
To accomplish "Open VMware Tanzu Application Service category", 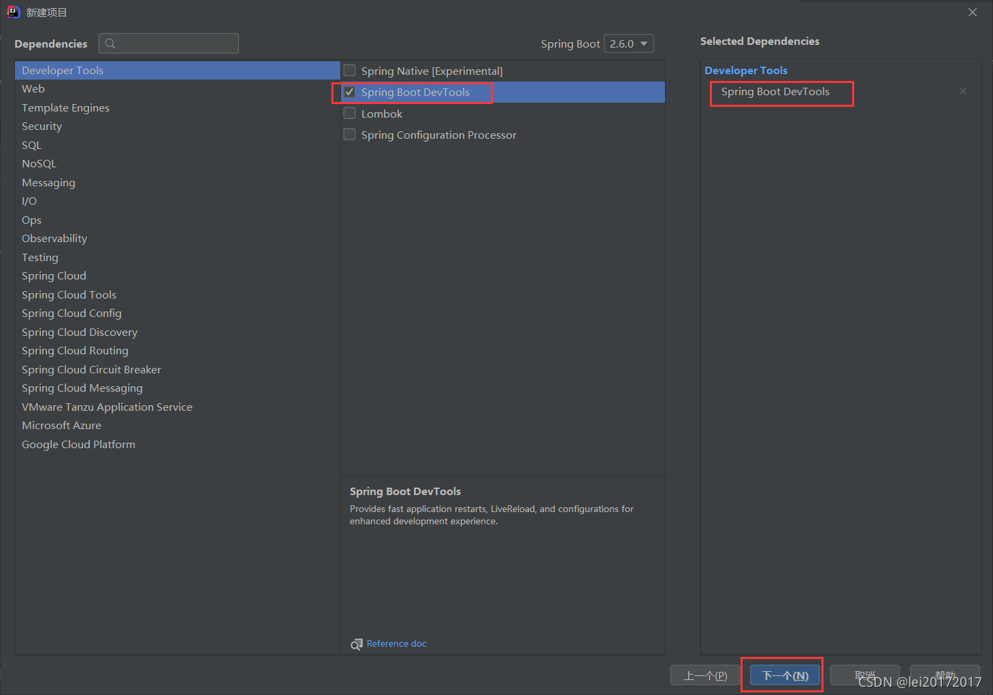I will 178,407.
